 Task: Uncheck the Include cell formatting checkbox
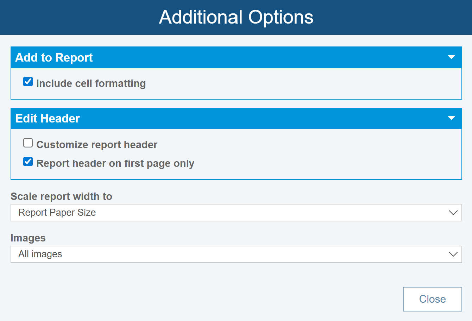(28, 82)
